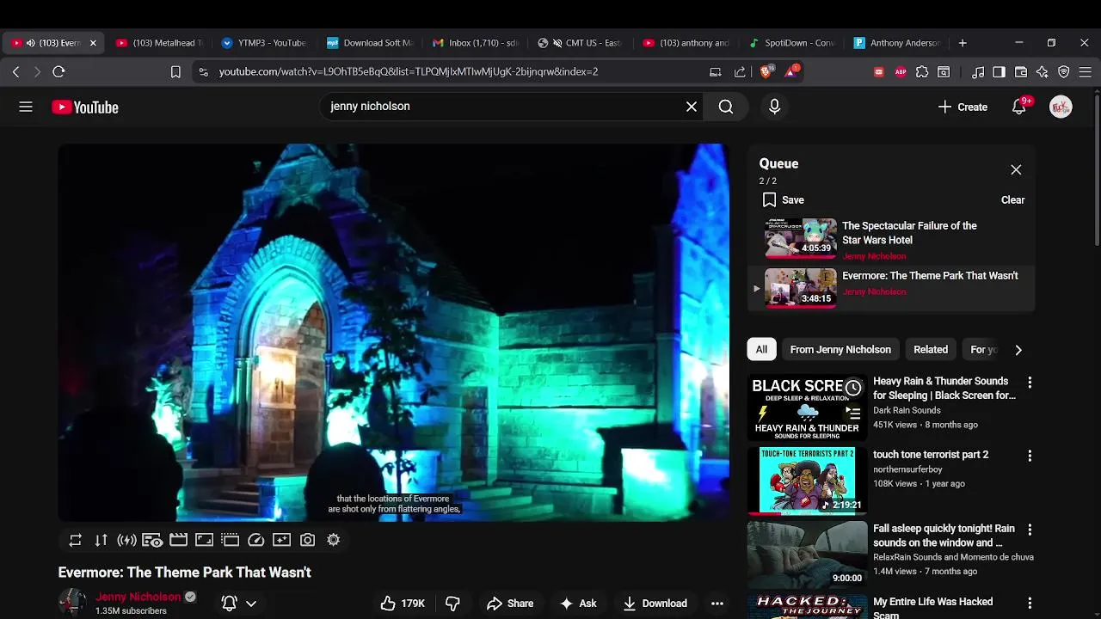Screen dimensions: 1101x619
Task: Open Brave playlist music note icon
Action: [x=978, y=72]
